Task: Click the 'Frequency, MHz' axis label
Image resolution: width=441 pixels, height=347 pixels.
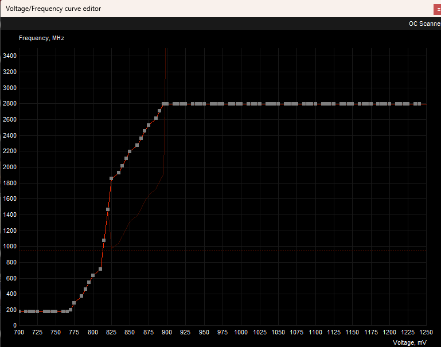Action: [41, 38]
